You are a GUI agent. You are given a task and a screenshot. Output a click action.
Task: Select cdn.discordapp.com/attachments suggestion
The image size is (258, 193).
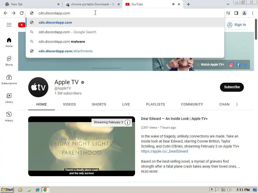pyautogui.click(x=125, y=51)
